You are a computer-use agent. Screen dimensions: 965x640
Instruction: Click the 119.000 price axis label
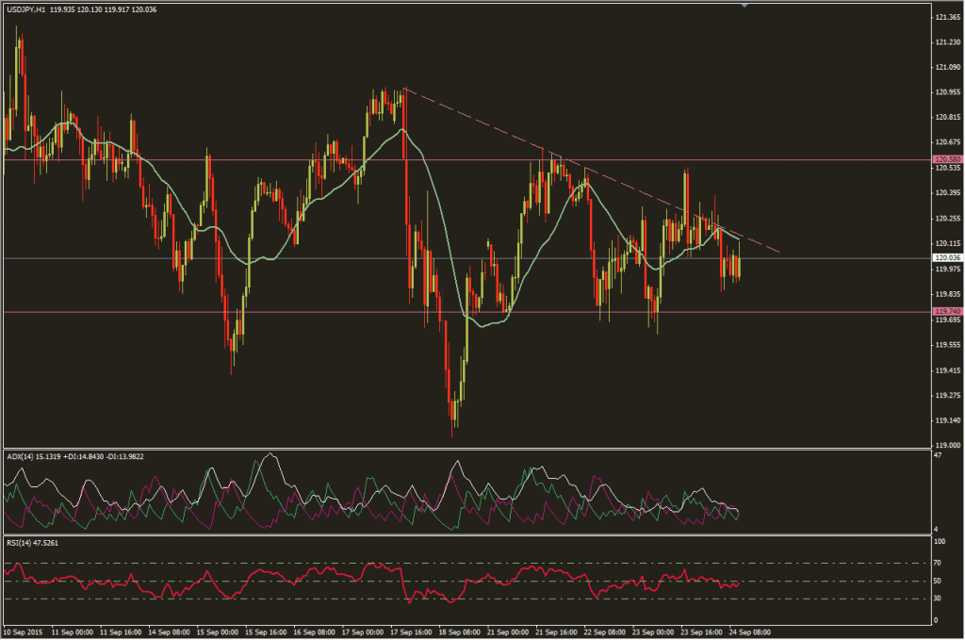948,445
